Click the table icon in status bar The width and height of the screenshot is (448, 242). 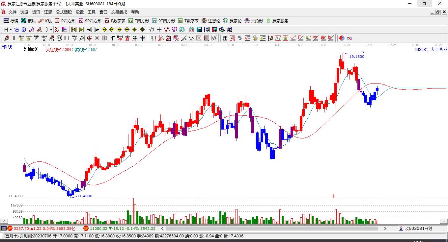tap(4, 229)
